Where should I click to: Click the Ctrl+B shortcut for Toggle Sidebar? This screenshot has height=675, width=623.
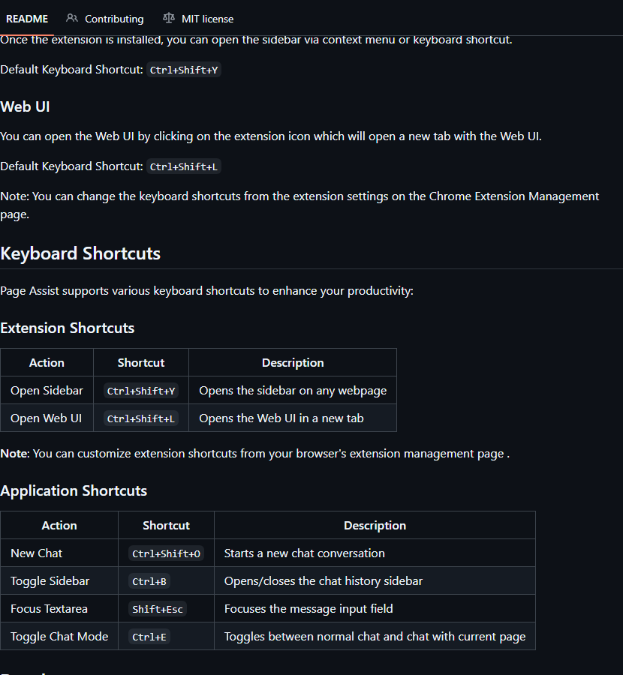[149, 581]
